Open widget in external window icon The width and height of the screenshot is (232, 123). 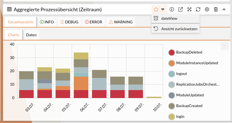pos(181,9)
